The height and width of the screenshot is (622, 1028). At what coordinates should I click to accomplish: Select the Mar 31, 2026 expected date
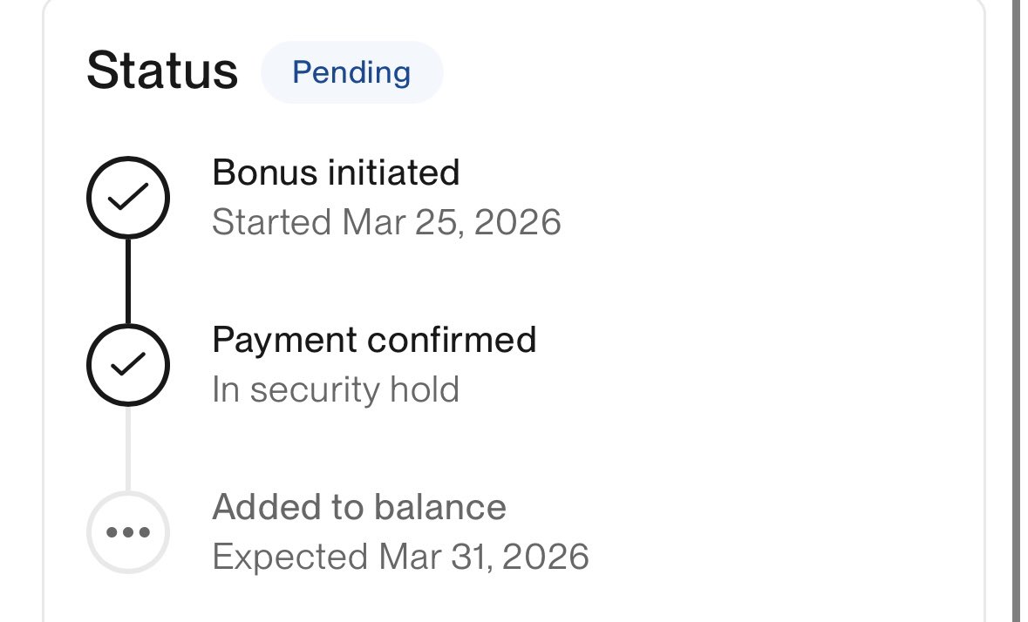(484, 556)
